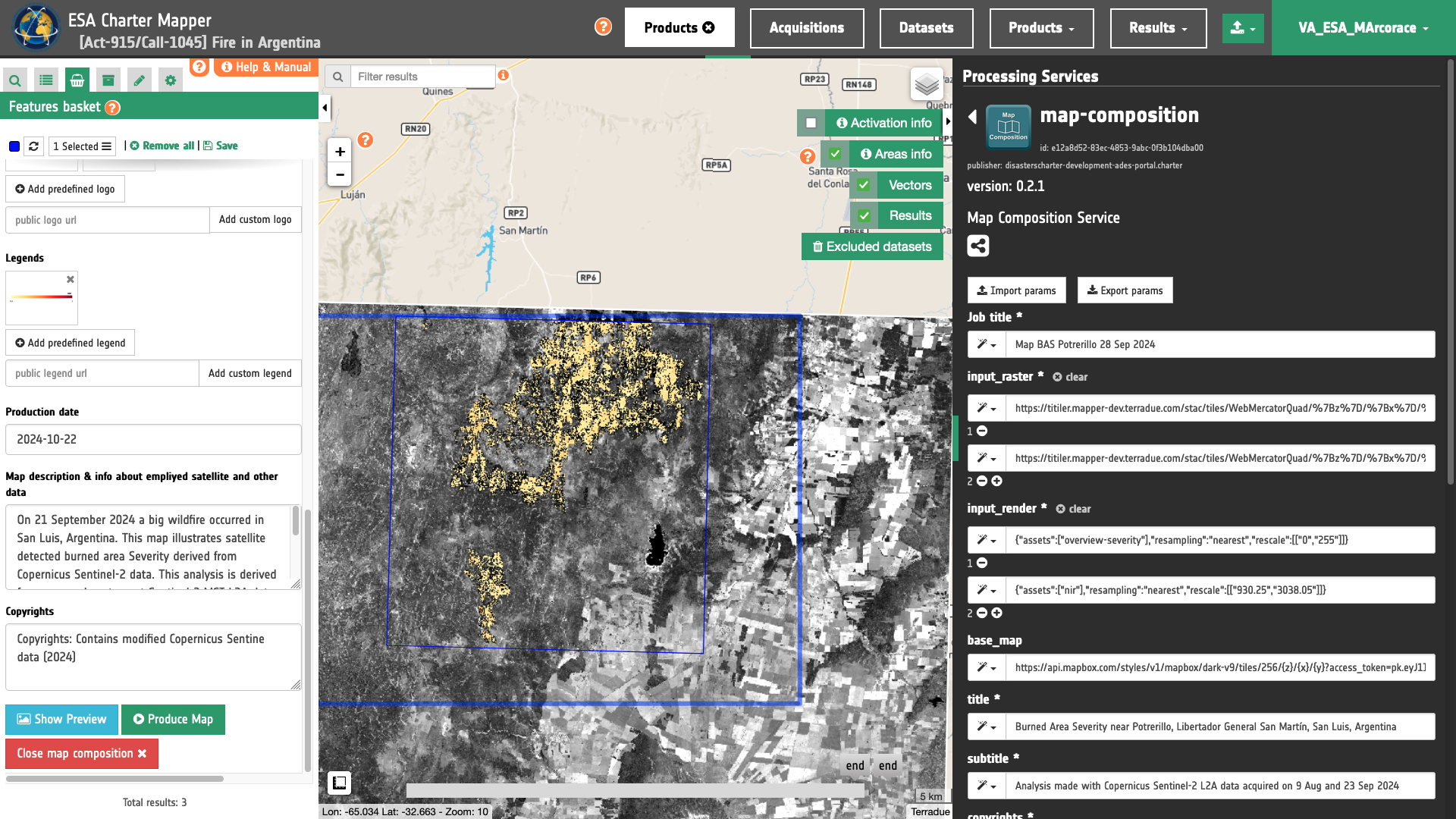Open the title field wand dropdown

[987, 726]
